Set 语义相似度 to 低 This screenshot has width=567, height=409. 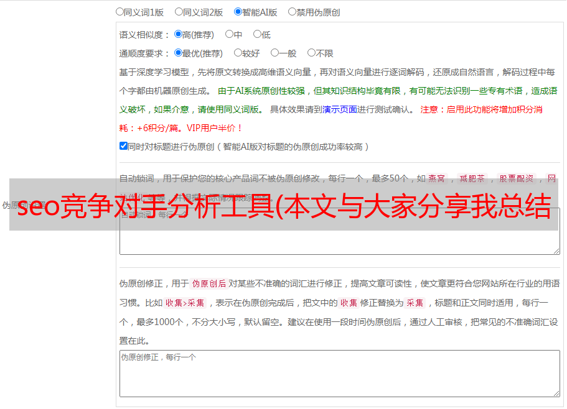pos(257,34)
